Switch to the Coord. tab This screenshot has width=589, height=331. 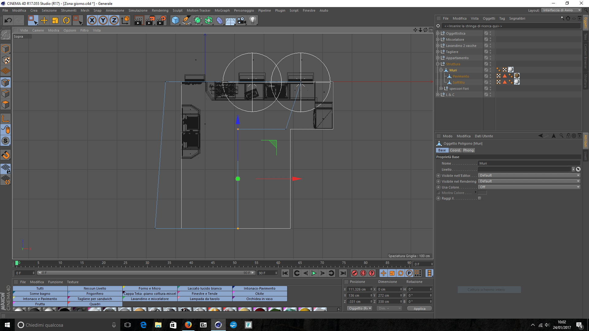point(455,150)
